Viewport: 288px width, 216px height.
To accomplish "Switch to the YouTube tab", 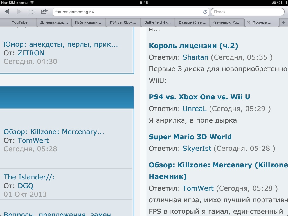I will 18,22.
